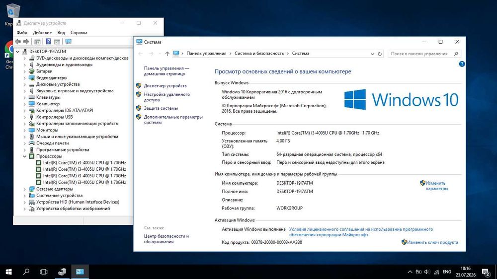This screenshot has width=497, height=279.
Task: Select Устройства обработки изображений row
Action: pyautogui.click(x=73, y=209)
